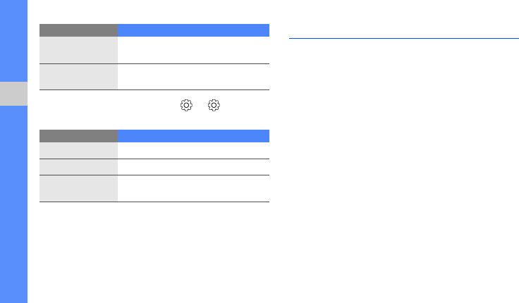519x303 pixels.
Task: Click first white description cell in upper table
Action: click(x=193, y=50)
